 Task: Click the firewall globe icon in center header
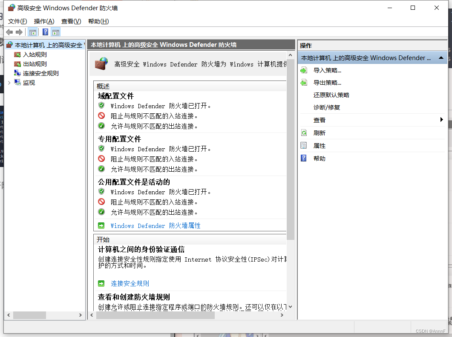101,64
